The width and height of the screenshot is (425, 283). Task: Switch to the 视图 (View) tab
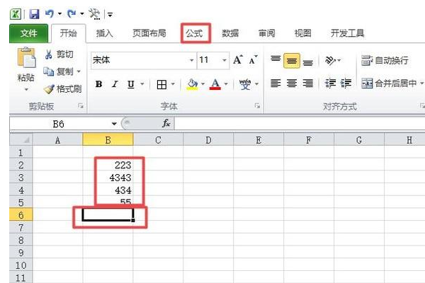302,33
